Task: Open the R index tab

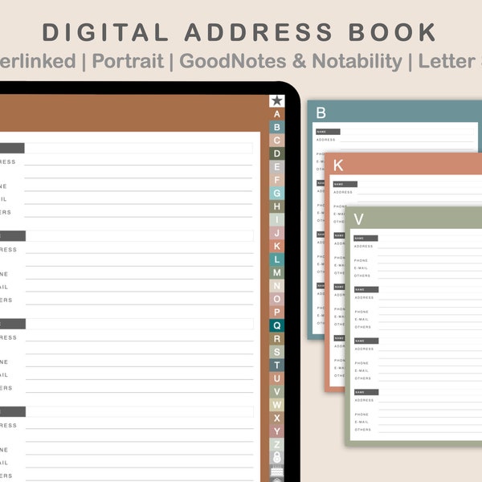Action: [x=276, y=339]
